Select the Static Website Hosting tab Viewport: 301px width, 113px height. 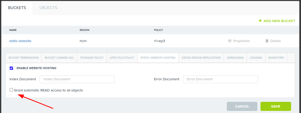(x=158, y=58)
